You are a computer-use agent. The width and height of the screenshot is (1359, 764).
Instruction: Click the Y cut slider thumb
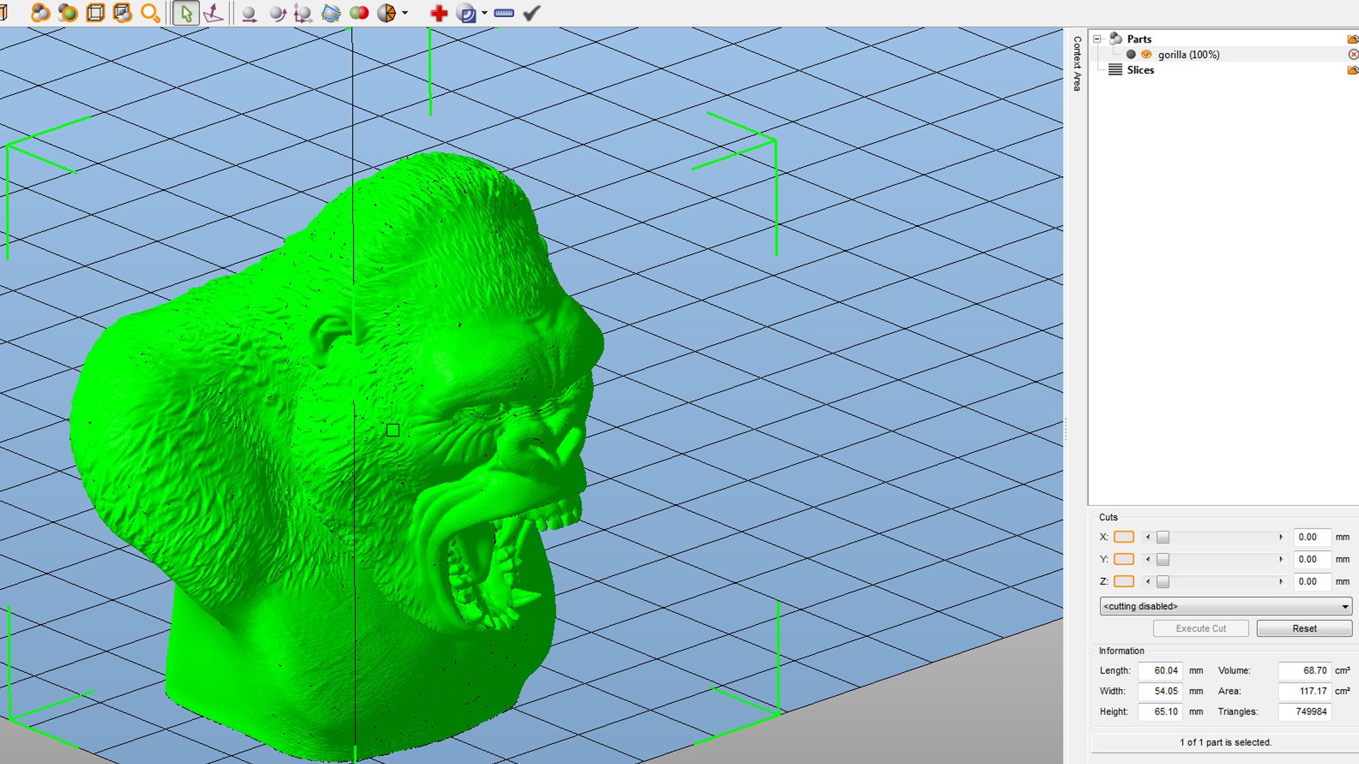1163,559
